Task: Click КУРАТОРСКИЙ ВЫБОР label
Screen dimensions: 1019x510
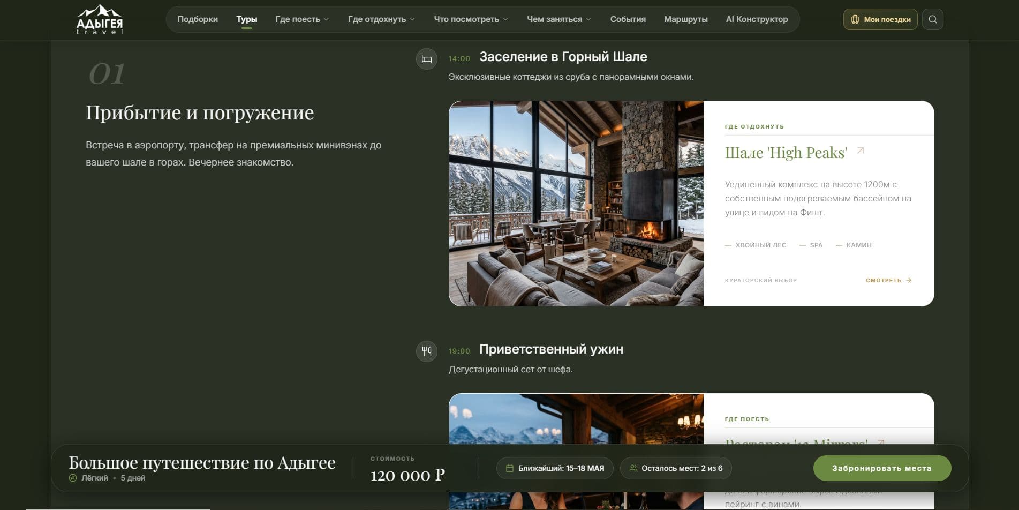Action: click(760, 280)
